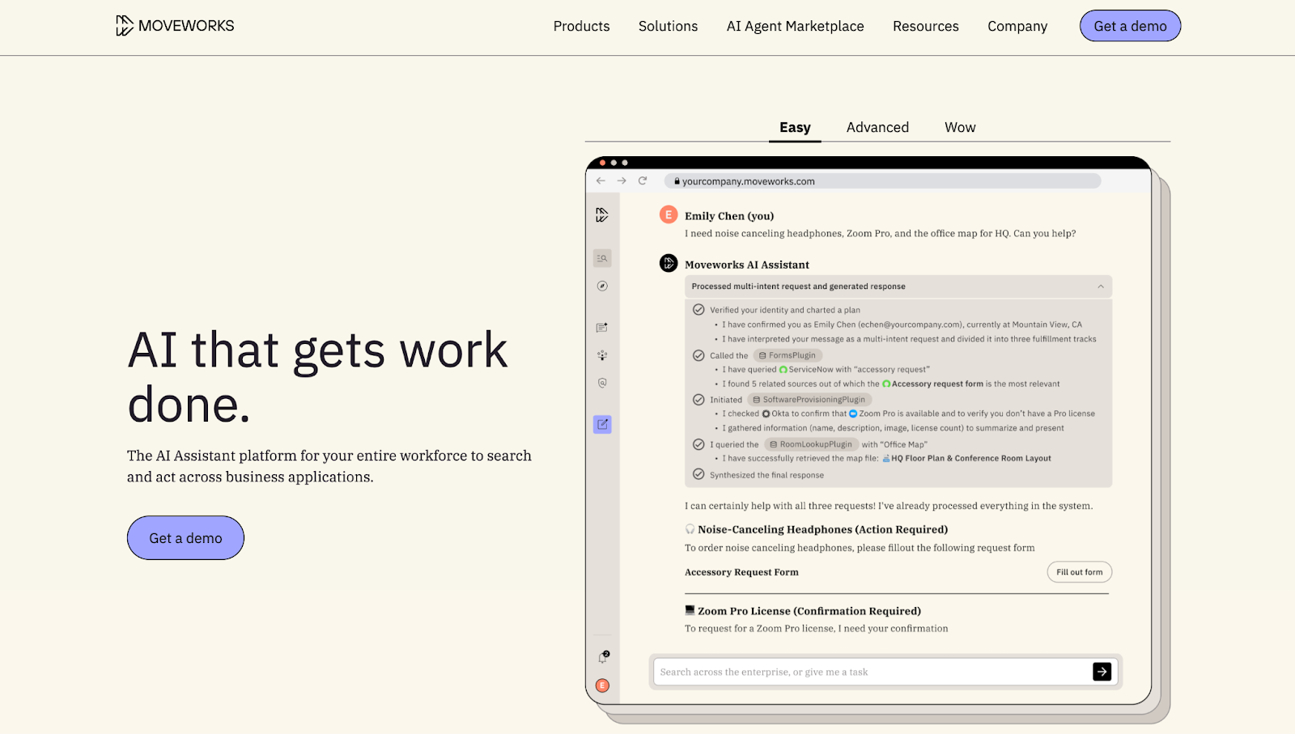Open the Resources menu
The height and width of the screenshot is (734, 1295).
925,26
